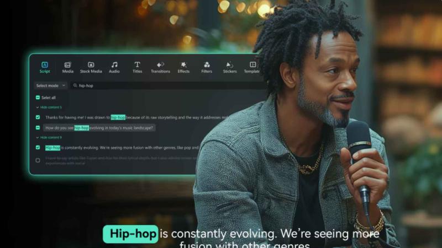The width and height of the screenshot is (442, 248).
Task: Click the hip-hop search field
Action: [x=168, y=85]
